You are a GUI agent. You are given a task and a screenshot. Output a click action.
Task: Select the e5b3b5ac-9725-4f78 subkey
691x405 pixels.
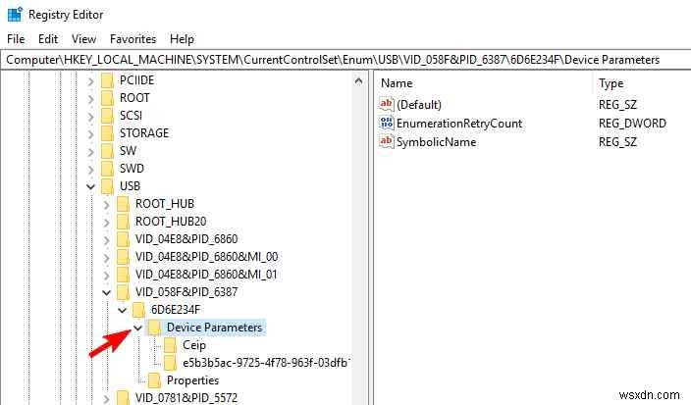tap(266, 363)
